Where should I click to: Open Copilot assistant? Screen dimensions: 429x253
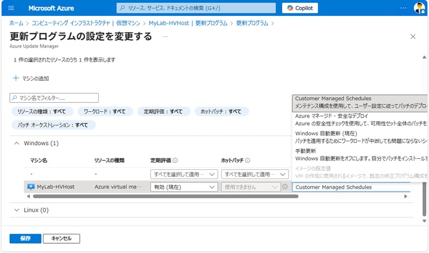[x=300, y=8]
